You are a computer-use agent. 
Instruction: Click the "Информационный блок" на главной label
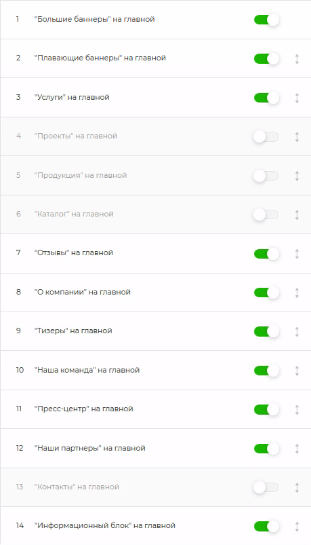105,525
